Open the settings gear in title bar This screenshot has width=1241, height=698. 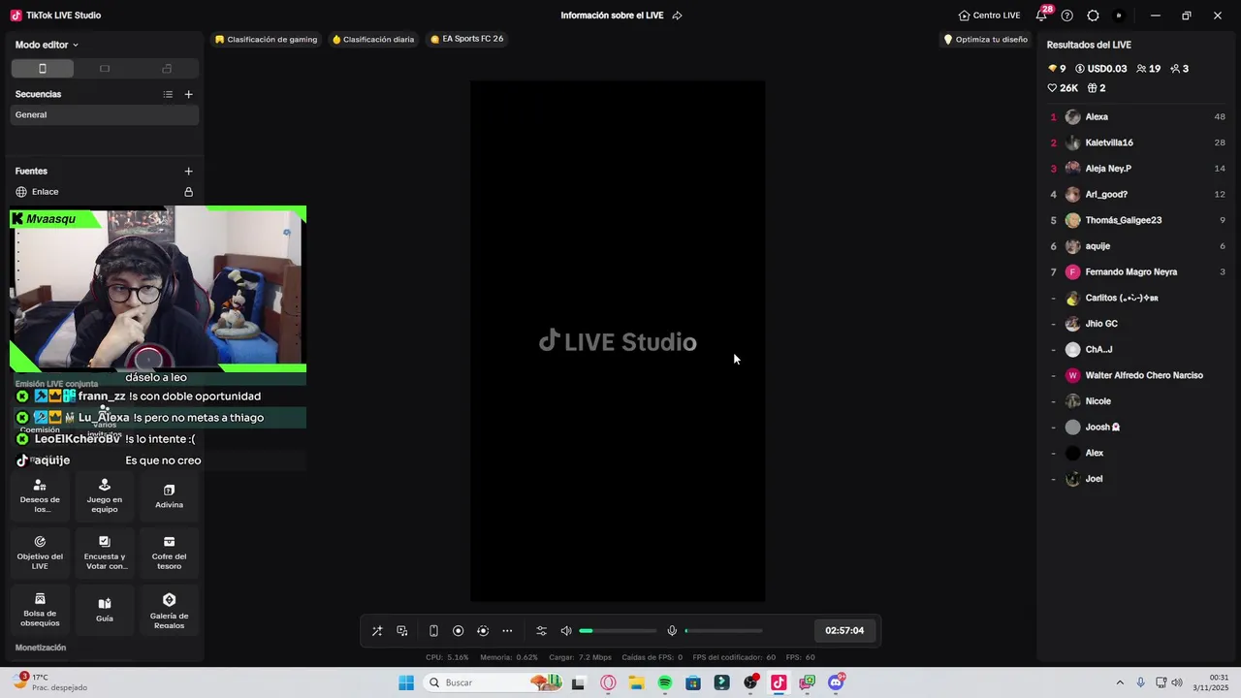(x=1093, y=16)
